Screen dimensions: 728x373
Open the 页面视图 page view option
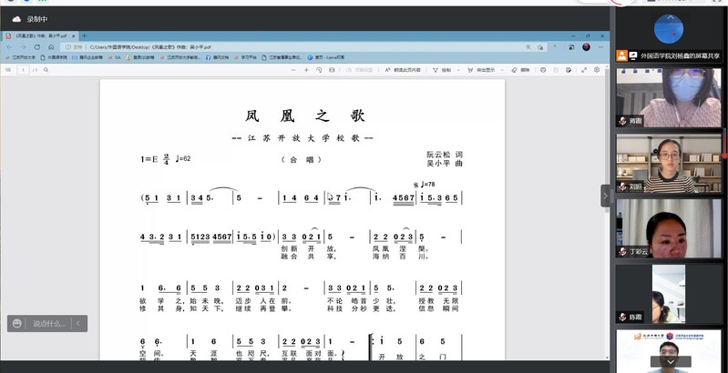pyautogui.click(x=359, y=70)
